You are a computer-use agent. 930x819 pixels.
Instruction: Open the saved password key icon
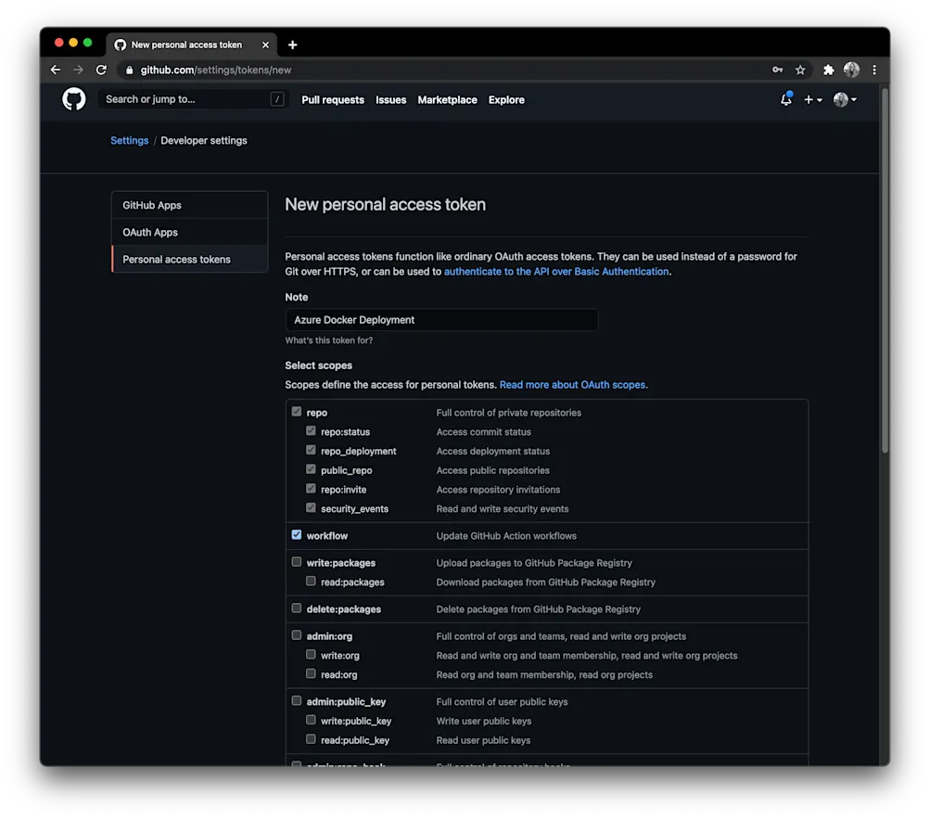click(x=777, y=70)
